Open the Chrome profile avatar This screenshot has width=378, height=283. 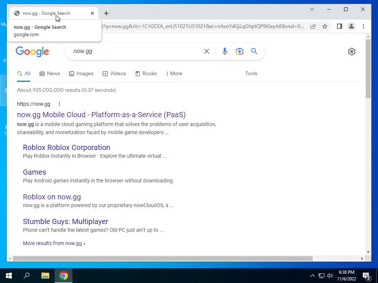coord(351,26)
